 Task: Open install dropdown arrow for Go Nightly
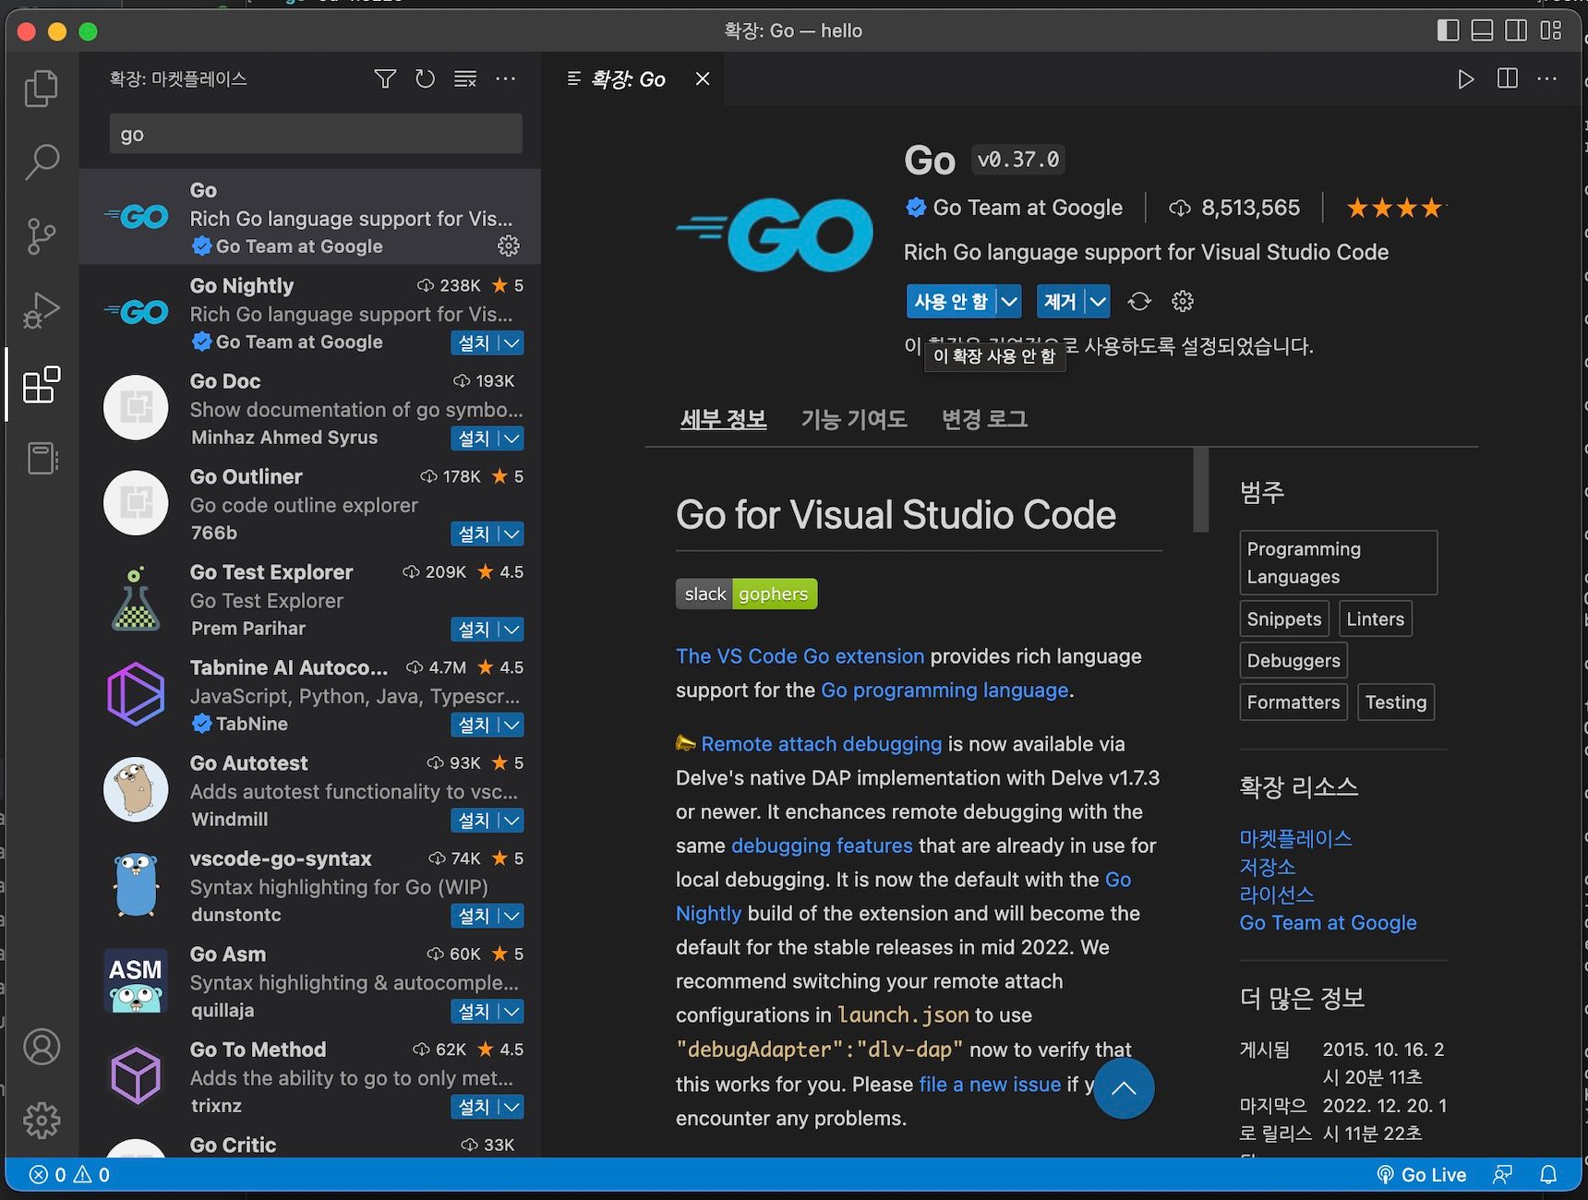tap(512, 343)
